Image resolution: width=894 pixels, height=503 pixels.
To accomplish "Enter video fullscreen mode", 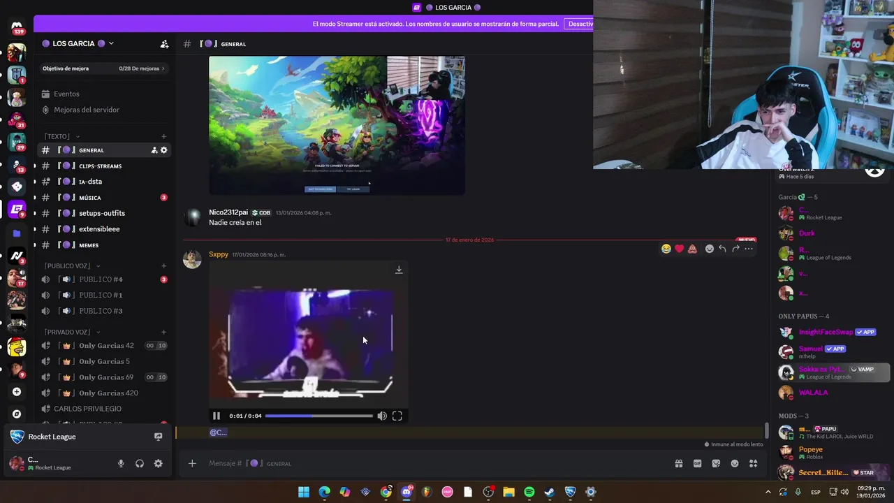I will [x=397, y=416].
